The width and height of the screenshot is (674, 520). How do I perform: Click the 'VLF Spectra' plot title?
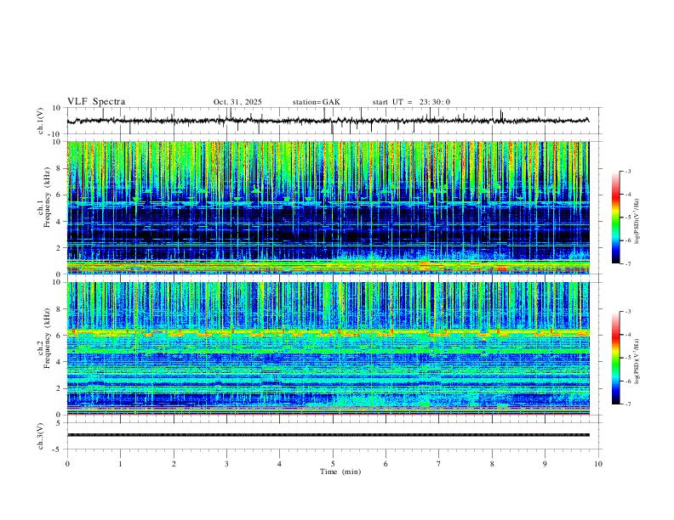(96, 102)
